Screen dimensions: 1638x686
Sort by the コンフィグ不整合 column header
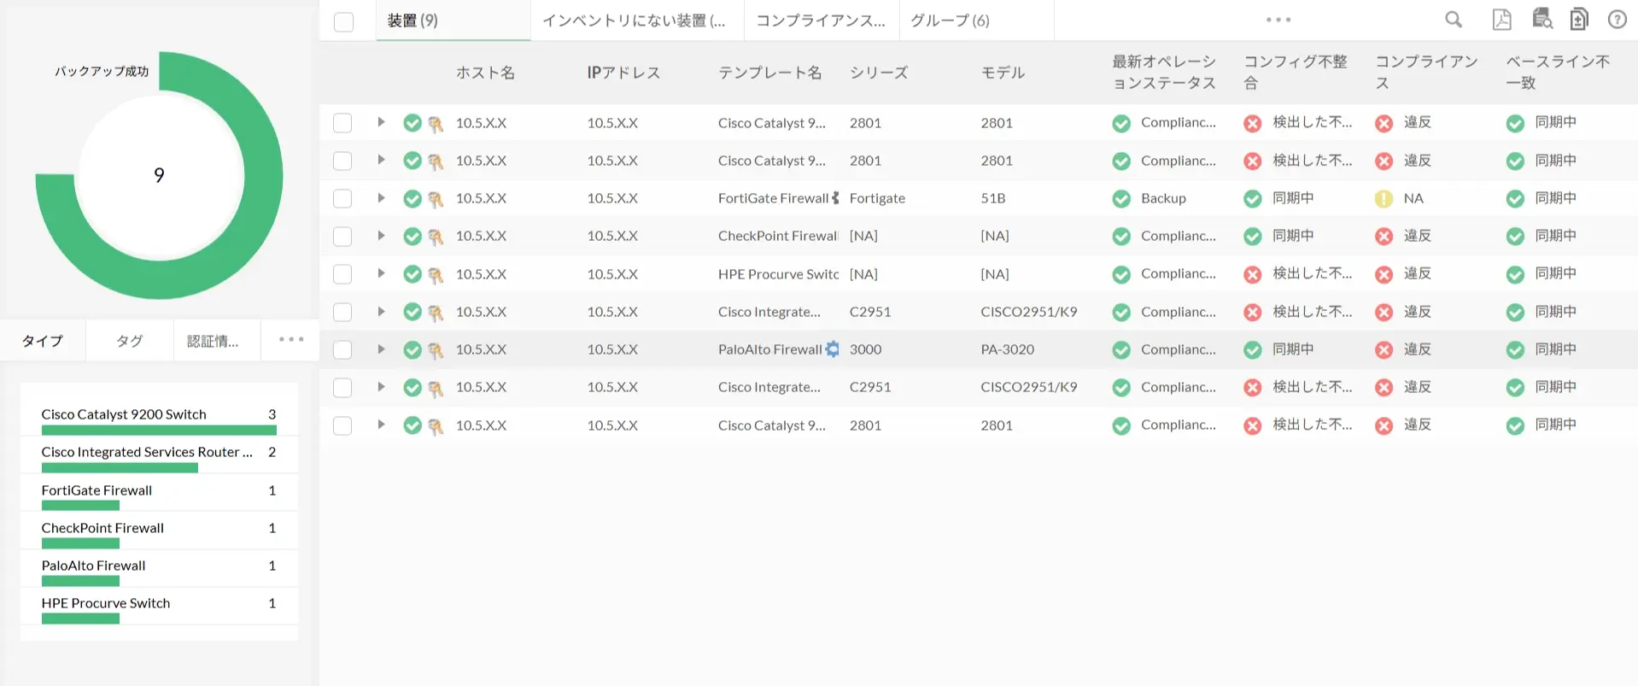pos(1295,72)
